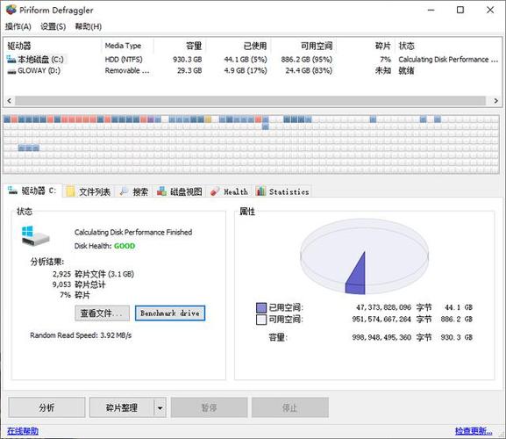Open the 在线帮助 link

pyautogui.click(x=23, y=431)
